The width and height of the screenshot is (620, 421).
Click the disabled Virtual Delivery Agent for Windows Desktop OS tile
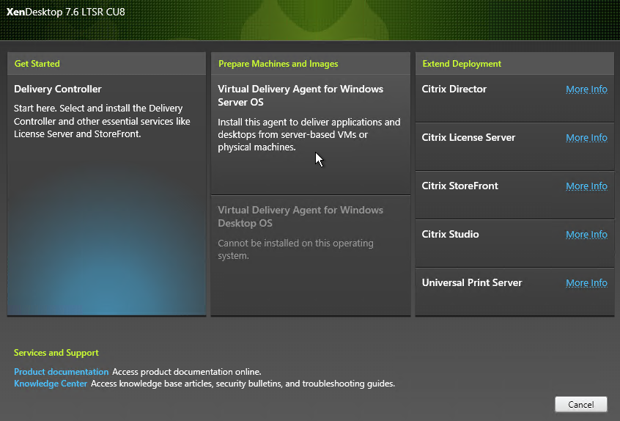coord(311,255)
